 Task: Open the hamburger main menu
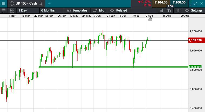tap(4, 3)
